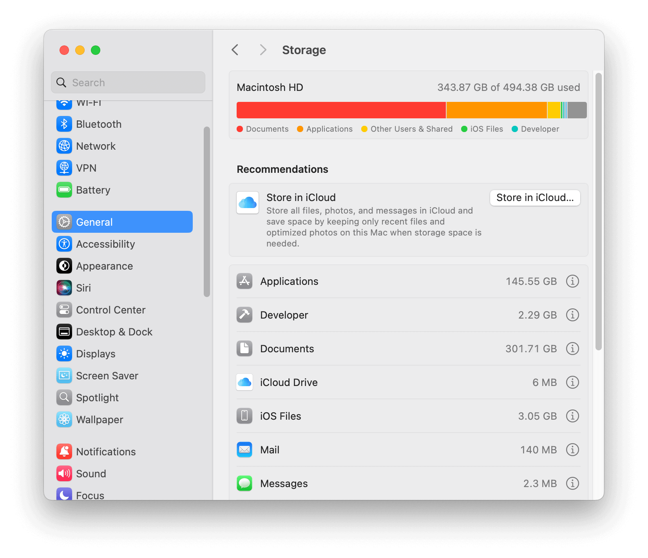Click the 6 MB iCloud Drive size
The image size is (648, 558).
click(x=545, y=382)
